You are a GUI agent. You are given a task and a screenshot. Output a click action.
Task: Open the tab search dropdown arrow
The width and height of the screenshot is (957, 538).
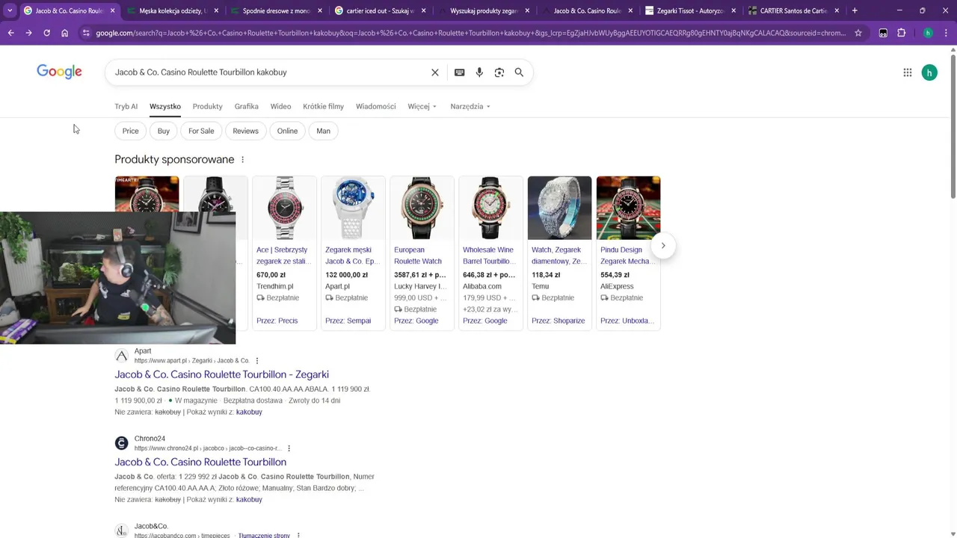[x=10, y=10]
